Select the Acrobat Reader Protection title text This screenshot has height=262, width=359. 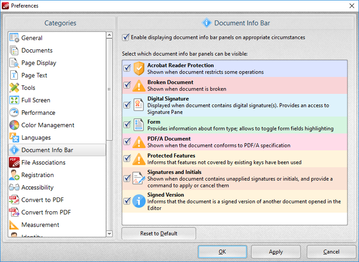pos(180,65)
